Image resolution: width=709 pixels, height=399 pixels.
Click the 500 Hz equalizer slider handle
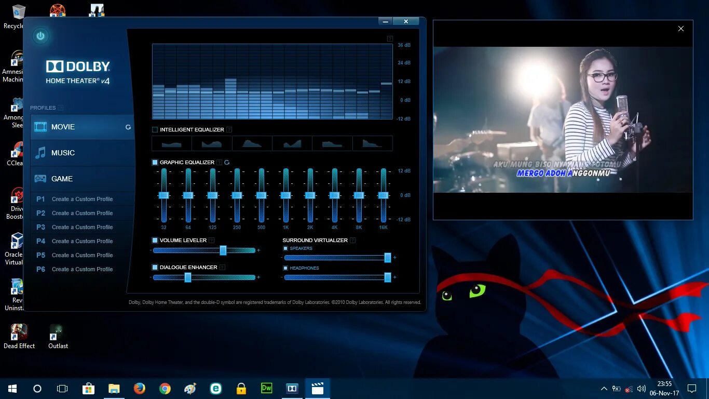(x=261, y=195)
